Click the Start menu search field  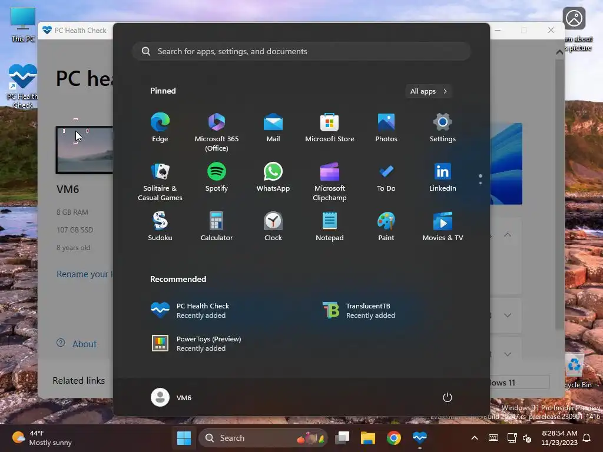click(x=301, y=51)
